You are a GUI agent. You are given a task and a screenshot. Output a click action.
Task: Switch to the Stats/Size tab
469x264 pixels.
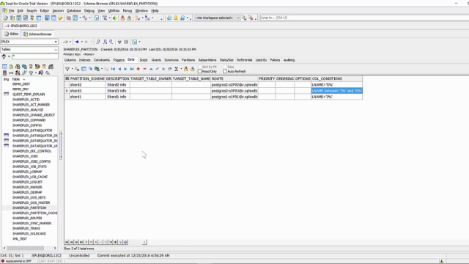click(x=226, y=60)
